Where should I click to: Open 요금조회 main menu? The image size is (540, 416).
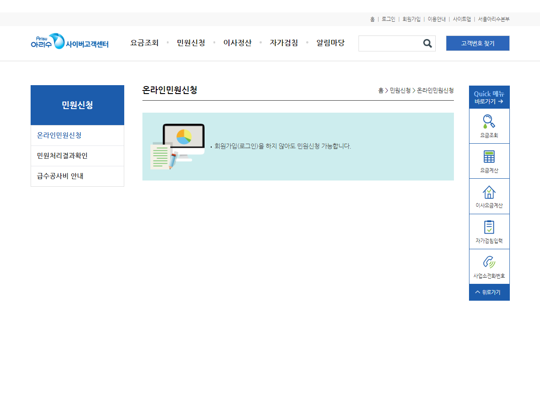pos(144,43)
